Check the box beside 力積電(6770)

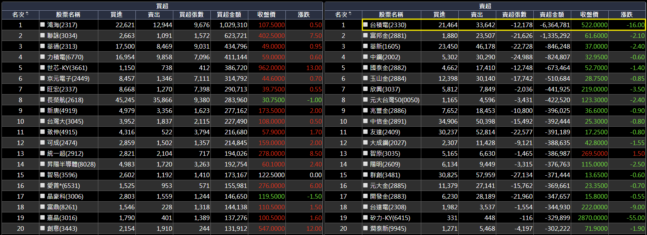click(42, 57)
